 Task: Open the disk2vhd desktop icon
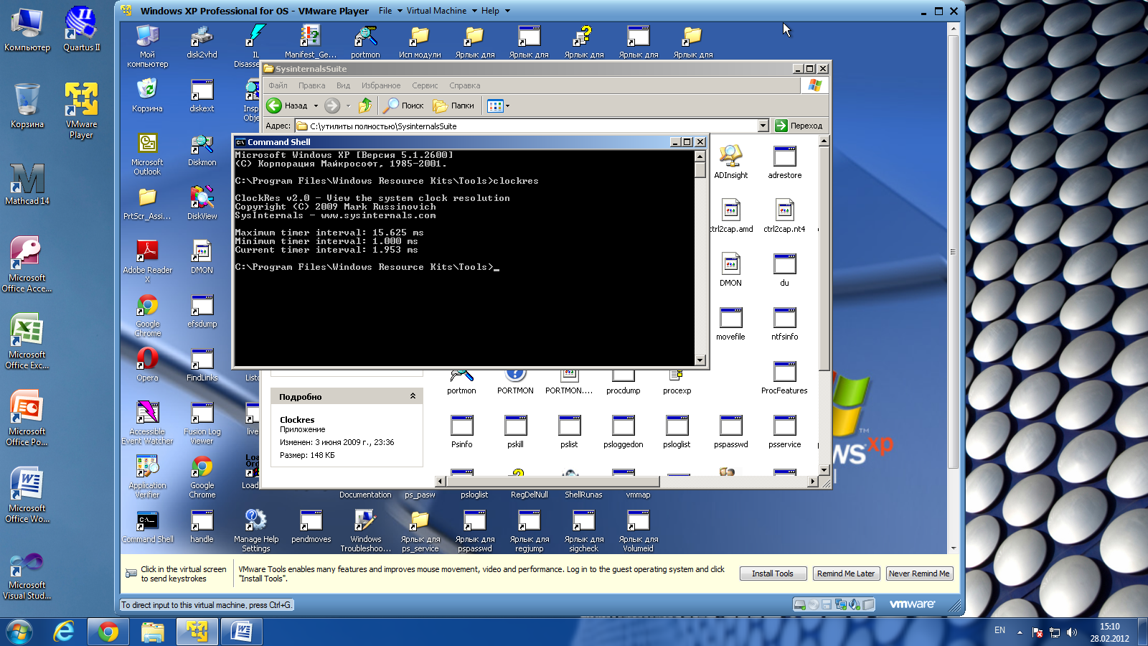click(202, 42)
